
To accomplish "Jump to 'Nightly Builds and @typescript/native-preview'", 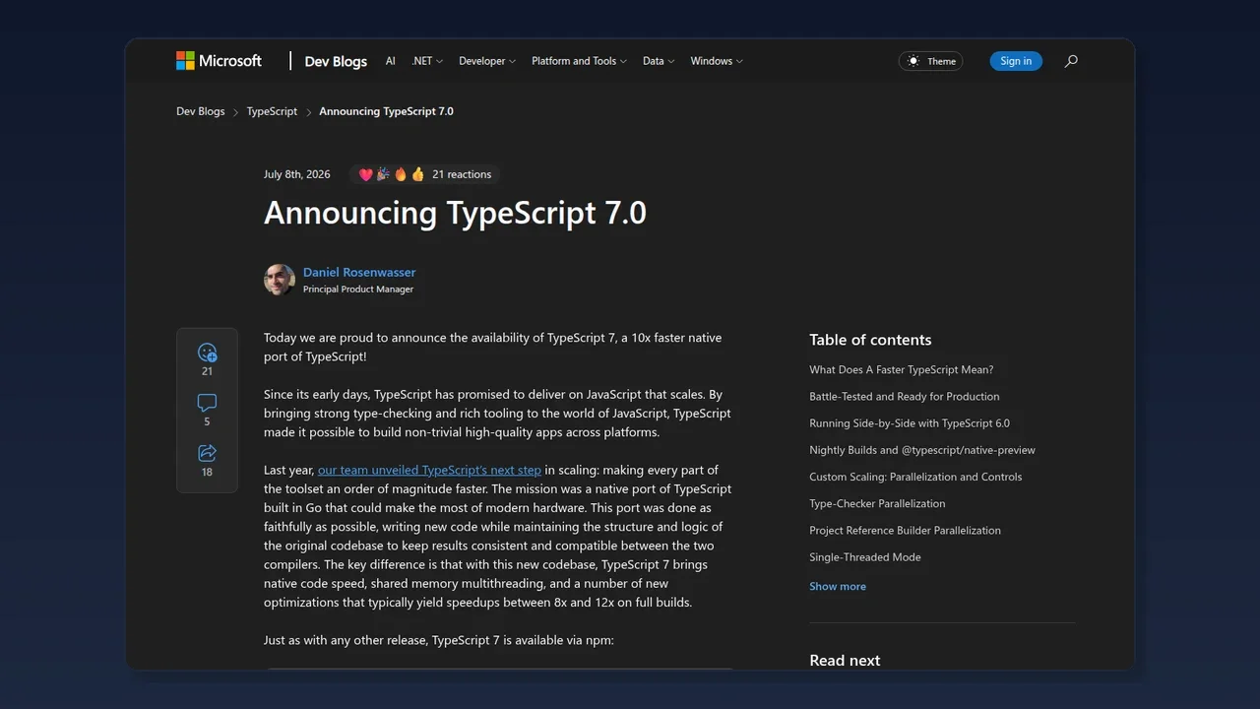I will 922,450.
